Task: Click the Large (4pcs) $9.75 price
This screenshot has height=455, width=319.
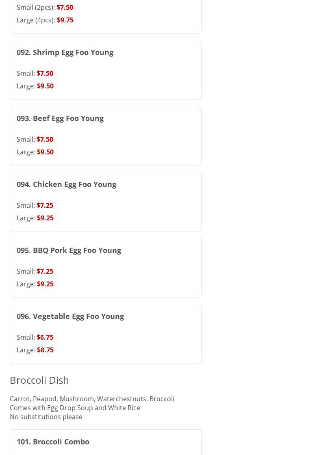Action: pyautogui.click(x=65, y=20)
